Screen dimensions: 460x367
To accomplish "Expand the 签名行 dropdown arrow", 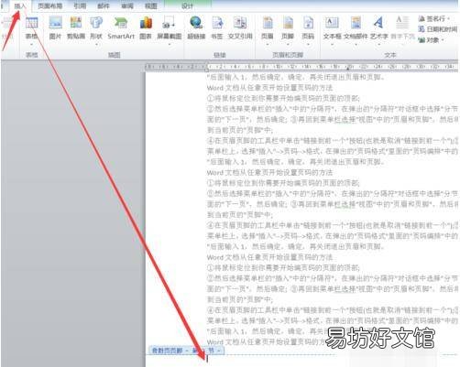I will click(448, 19).
